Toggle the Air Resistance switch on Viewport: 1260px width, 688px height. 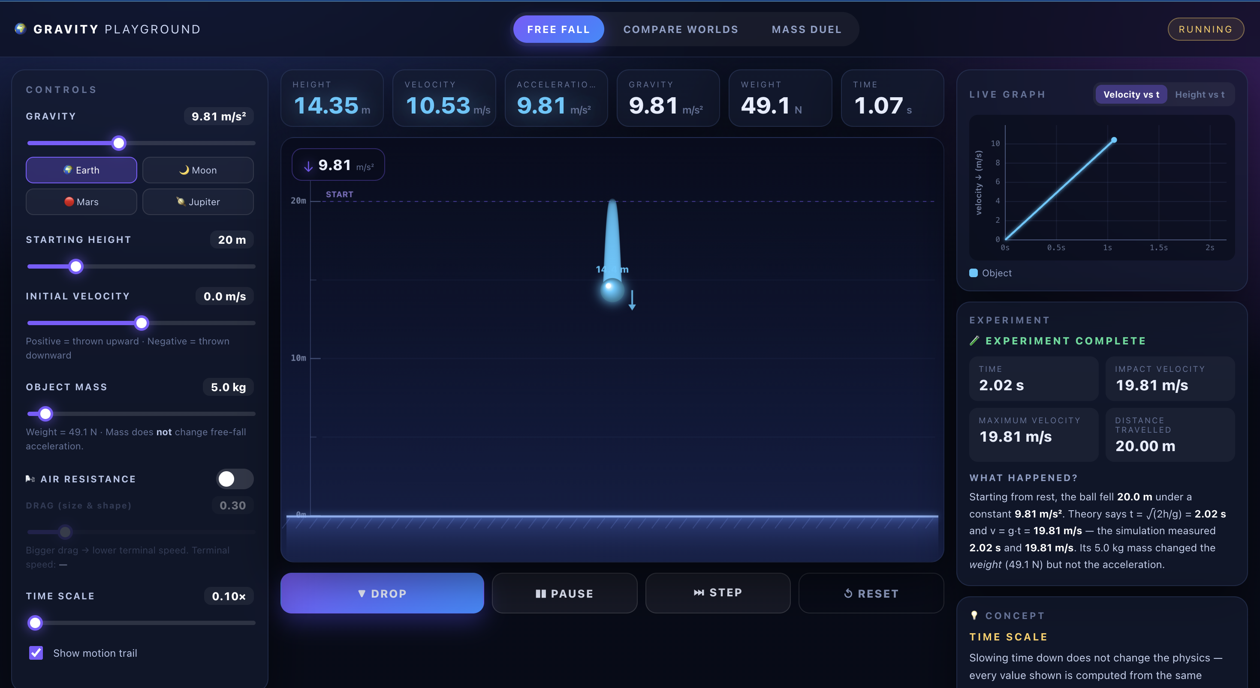[235, 479]
